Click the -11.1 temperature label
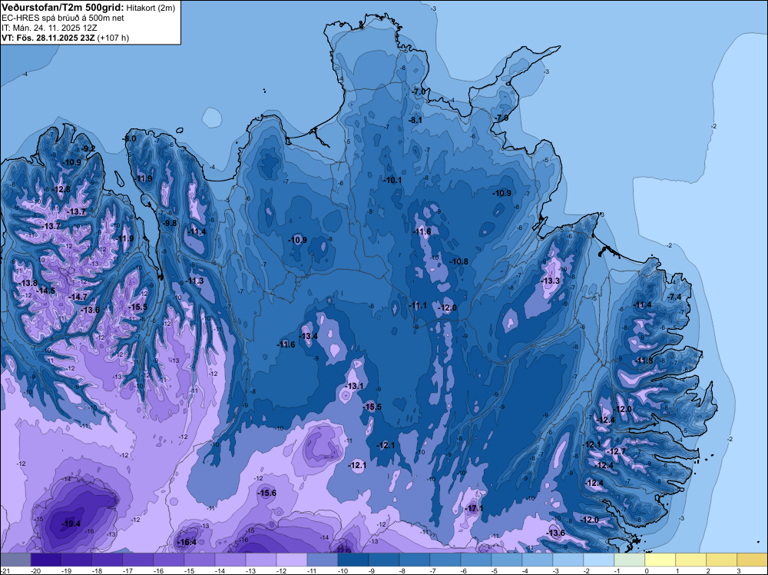 click(418, 305)
